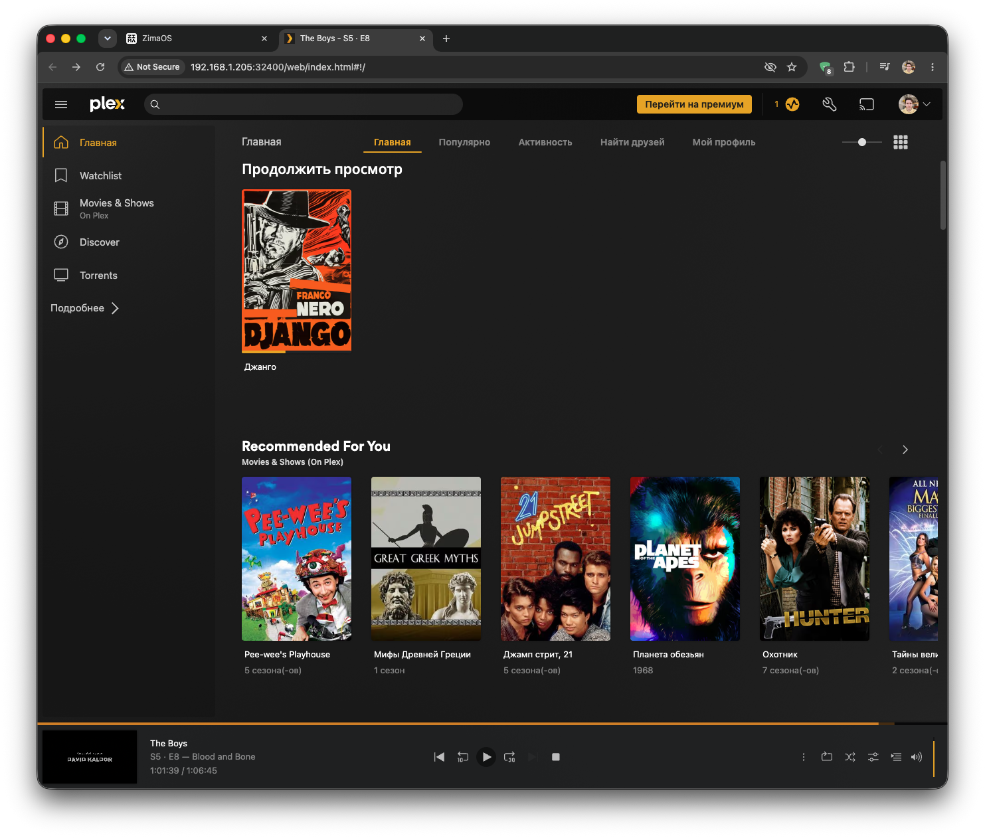Rewind 10 seconds in player

[463, 757]
